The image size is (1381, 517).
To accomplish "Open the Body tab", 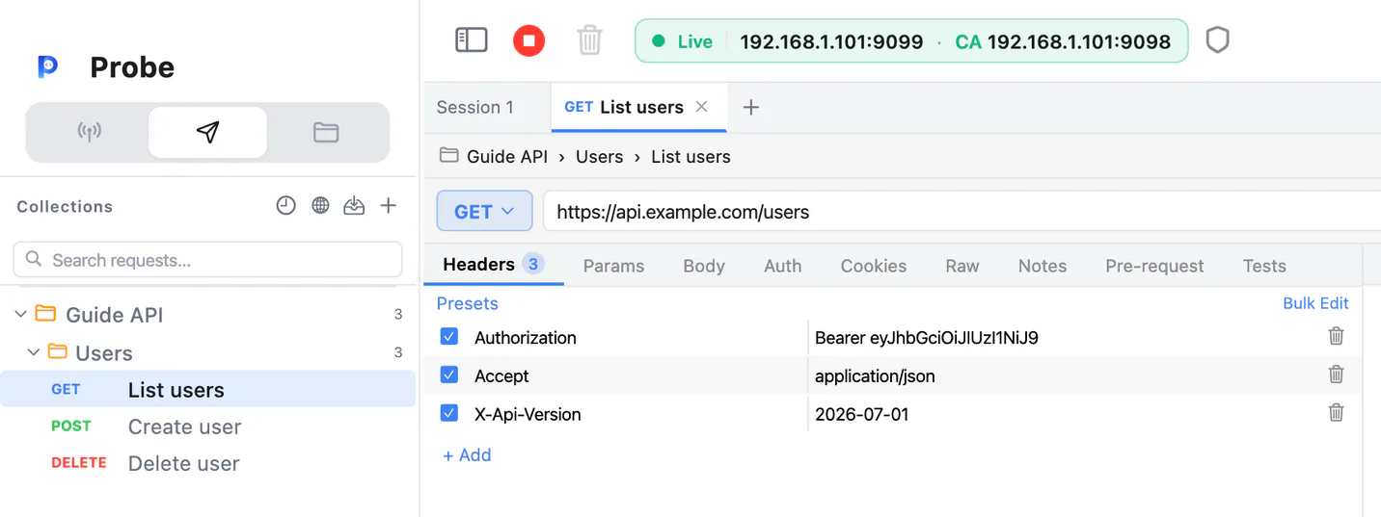I will coord(704,266).
